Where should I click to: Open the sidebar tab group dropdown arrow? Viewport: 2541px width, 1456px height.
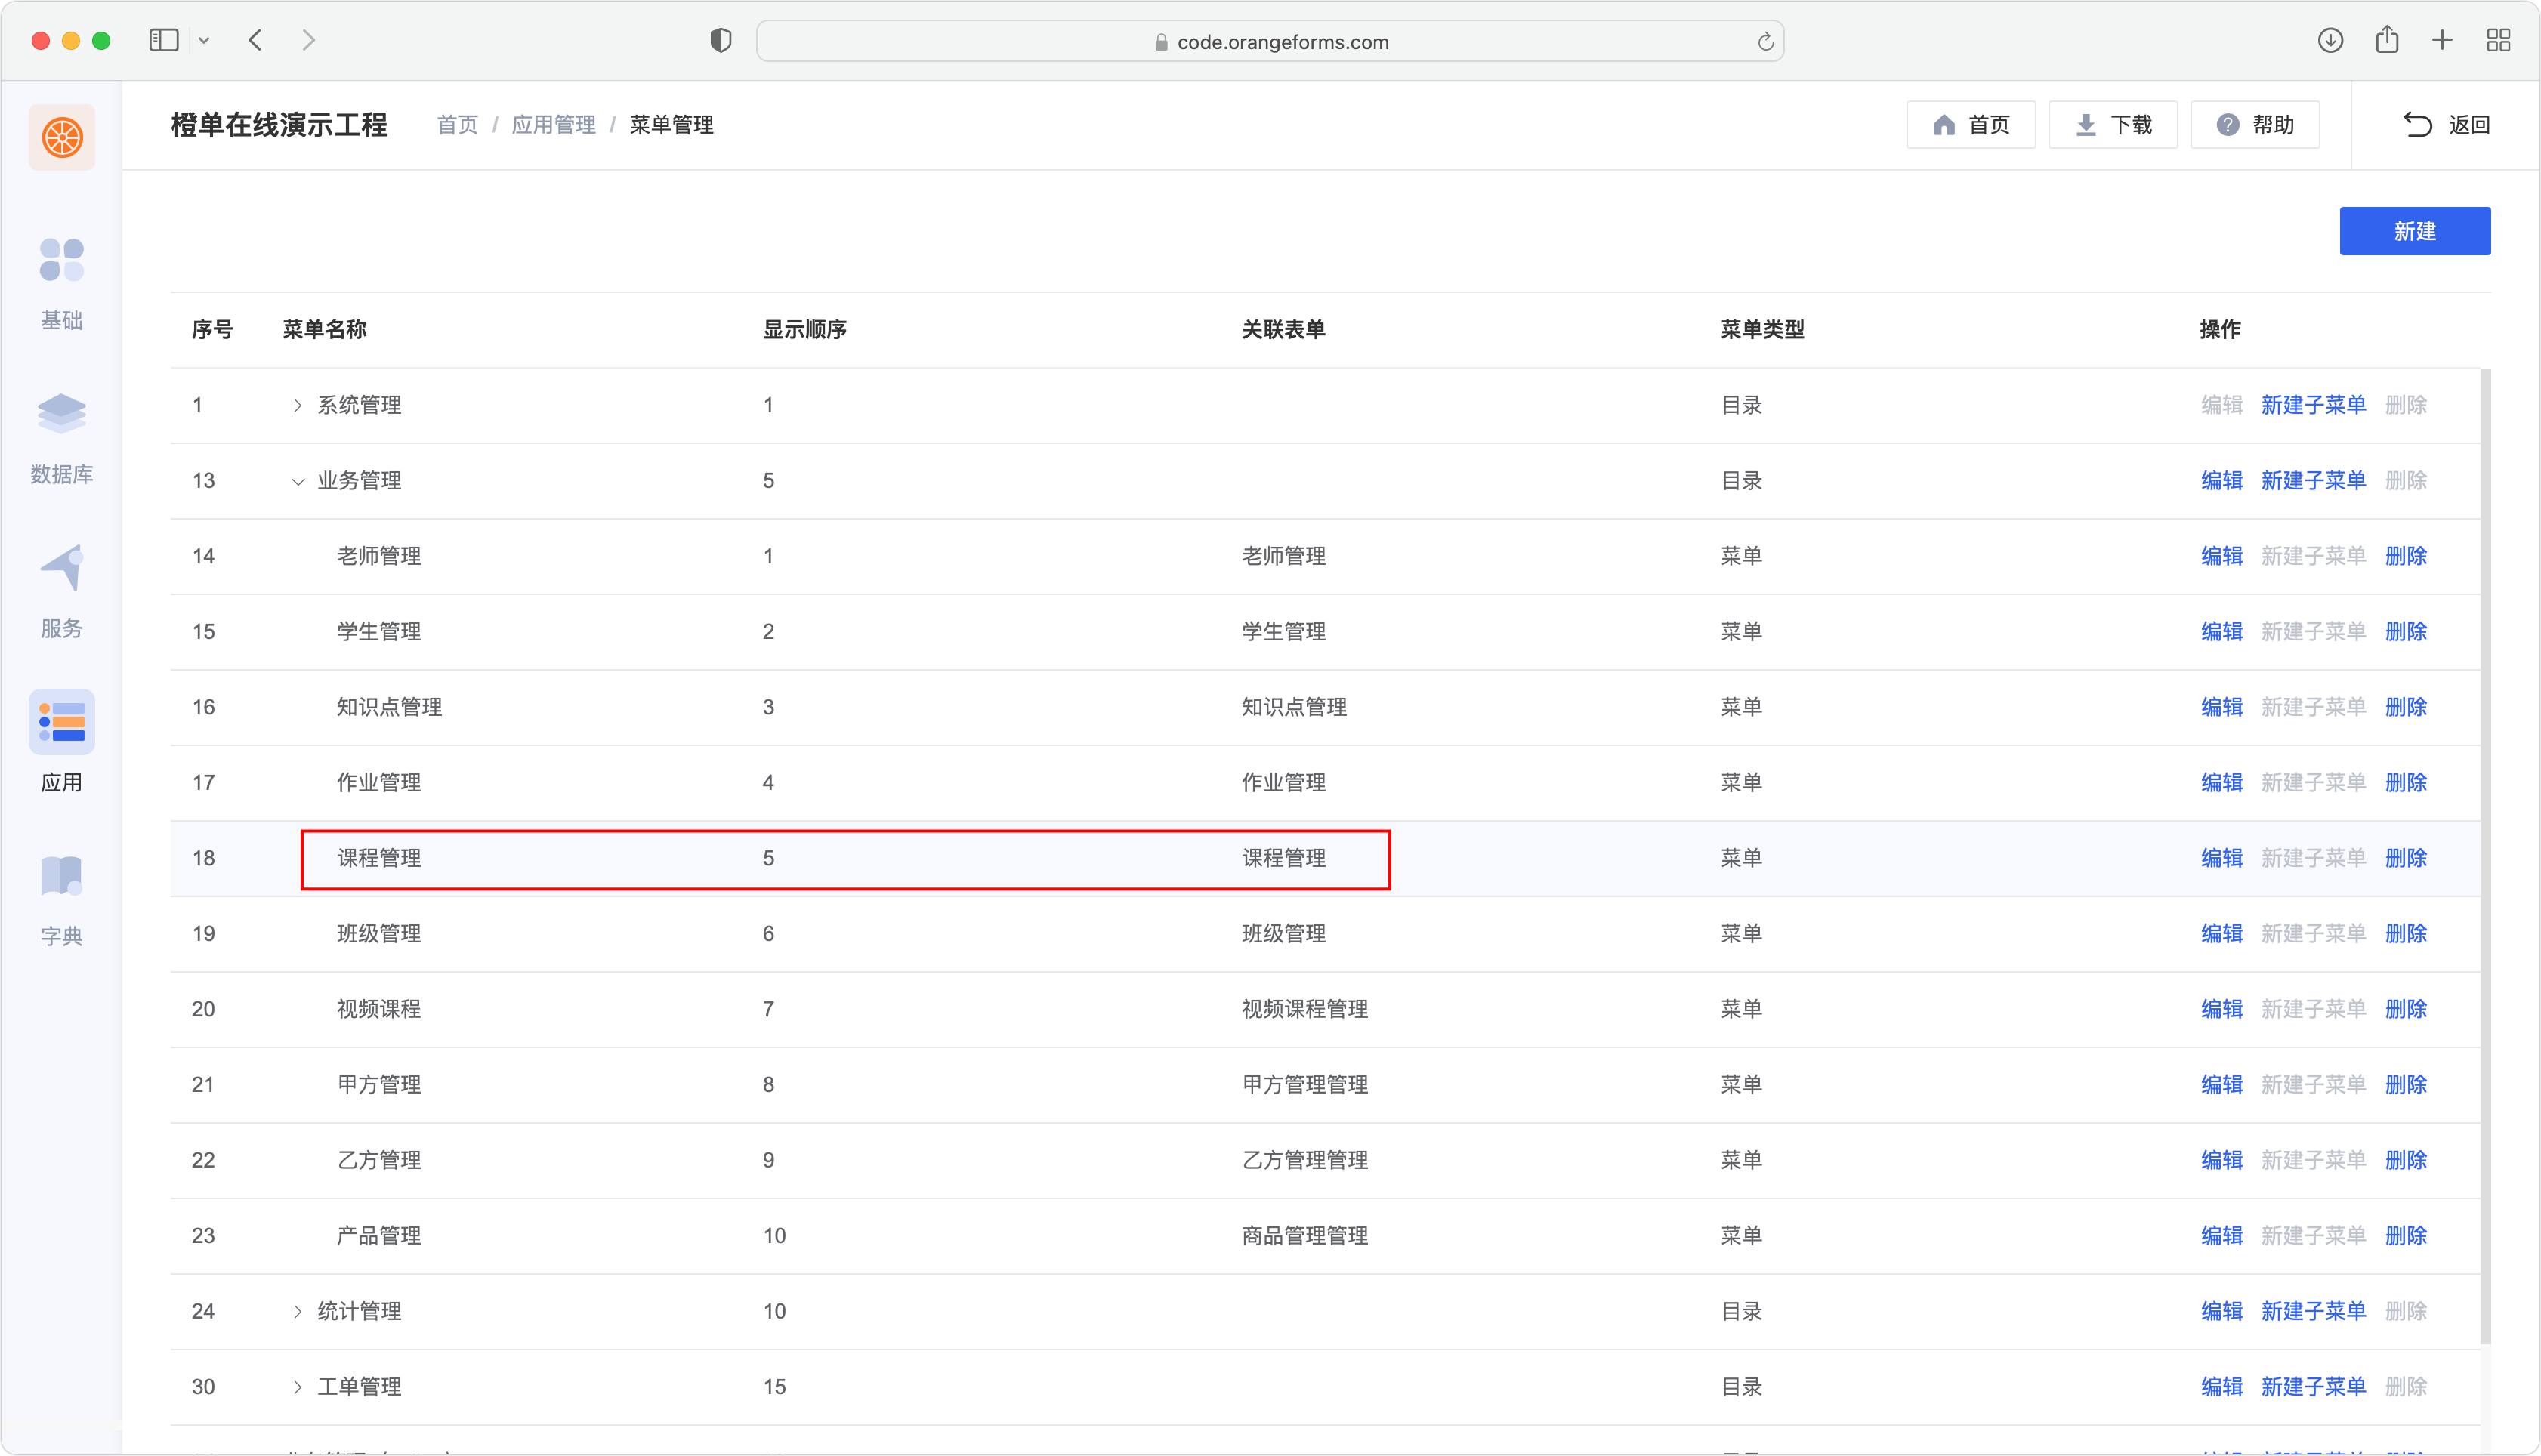coord(204,41)
